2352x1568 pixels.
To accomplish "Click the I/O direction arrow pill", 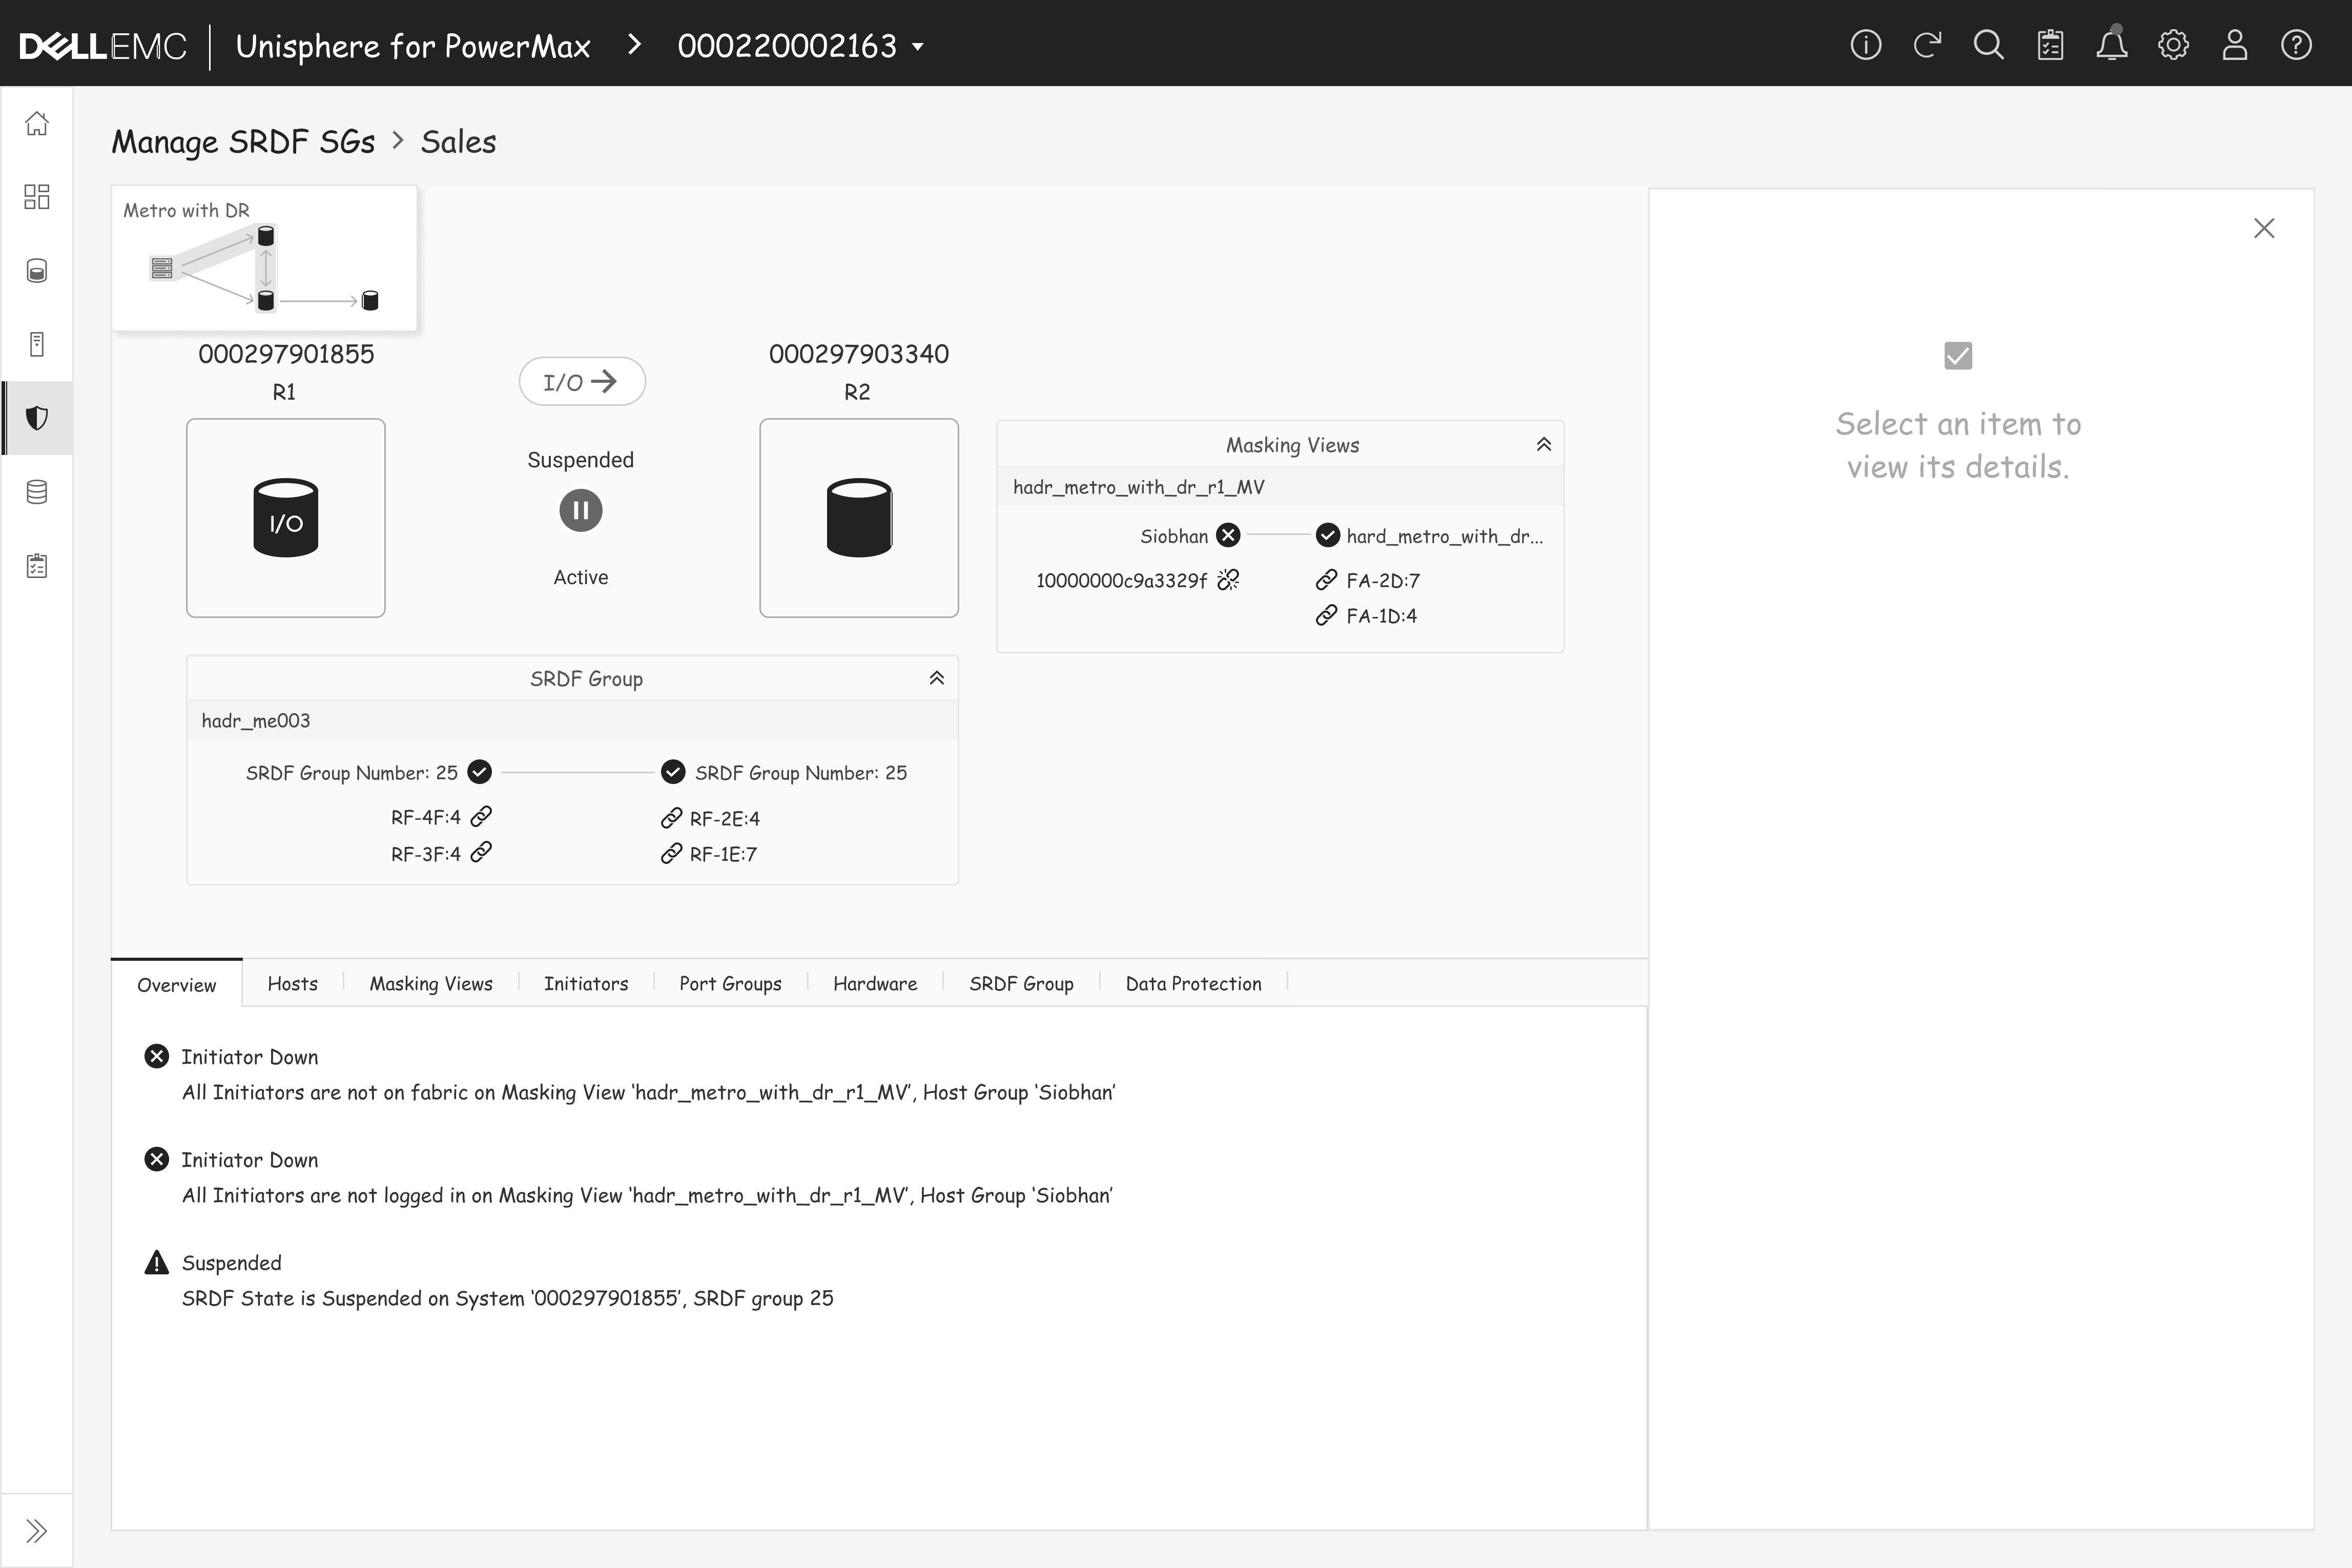I will coord(582,382).
